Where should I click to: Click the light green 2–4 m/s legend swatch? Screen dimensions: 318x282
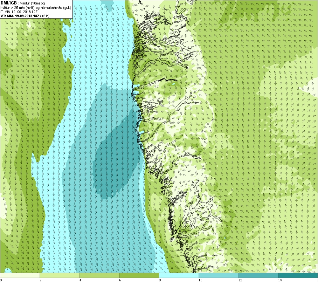click(x=60, y=275)
